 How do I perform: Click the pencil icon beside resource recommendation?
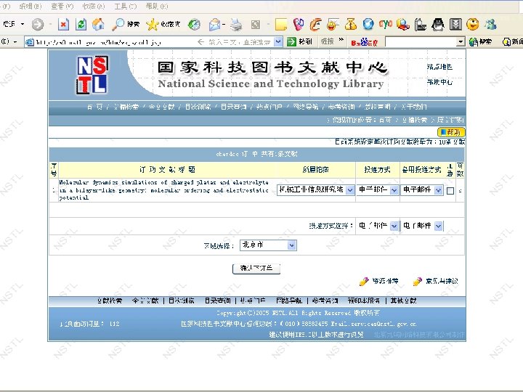pos(364,282)
